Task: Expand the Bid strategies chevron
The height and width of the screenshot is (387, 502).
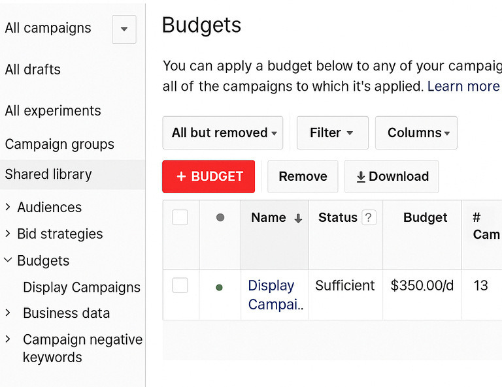Action: (x=8, y=234)
